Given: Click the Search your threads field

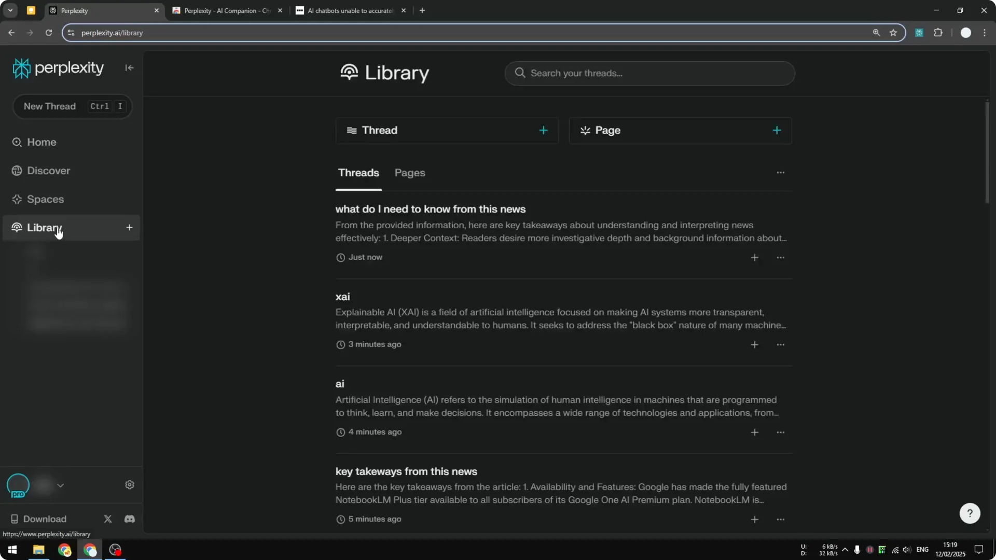Looking at the screenshot, I should click(649, 73).
